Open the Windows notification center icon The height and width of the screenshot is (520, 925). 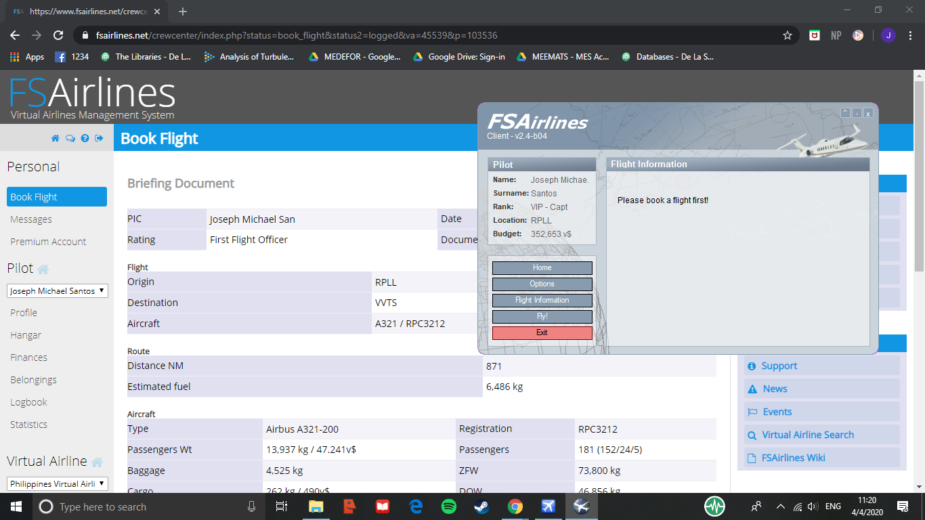coord(902,506)
